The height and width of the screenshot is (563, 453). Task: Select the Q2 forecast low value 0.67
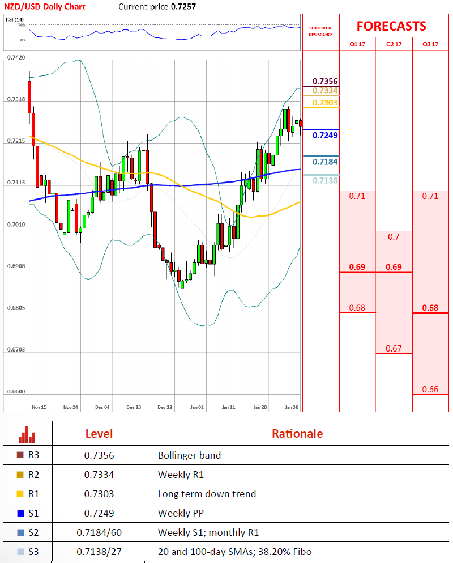point(394,348)
